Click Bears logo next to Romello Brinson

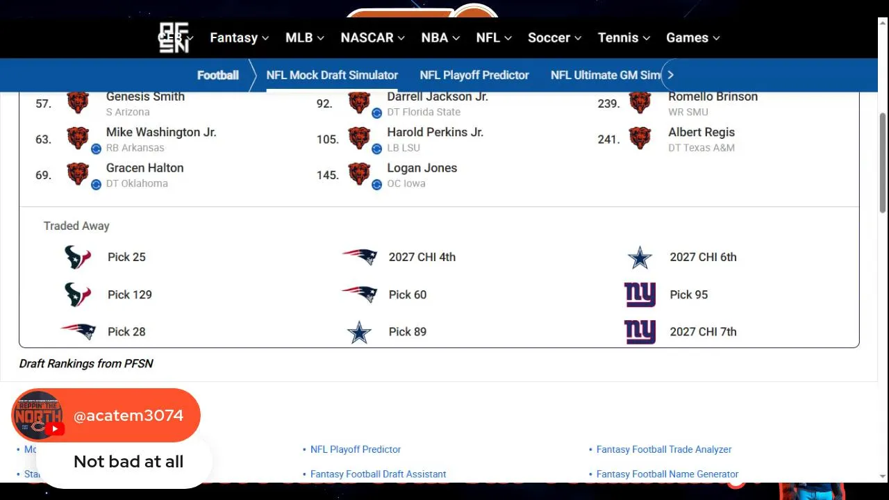click(x=640, y=103)
